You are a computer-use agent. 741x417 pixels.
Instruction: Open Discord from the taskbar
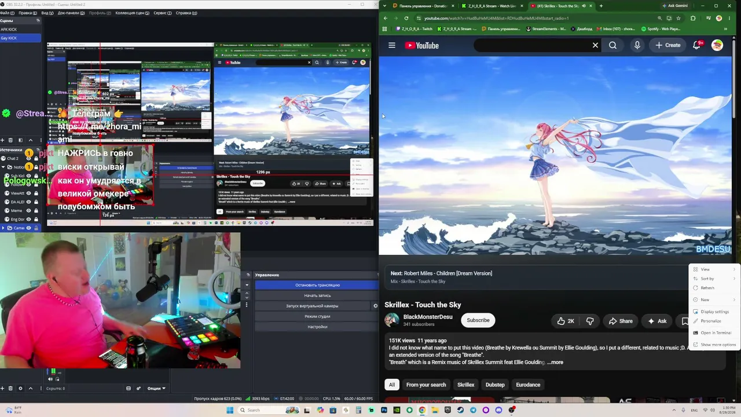tap(498, 410)
